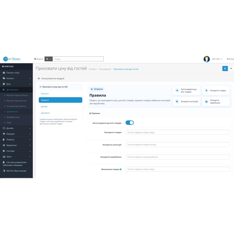The image size is (234, 234).
Task: Click the Виключені товари help question icon
Action: click(x=121, y=169)
